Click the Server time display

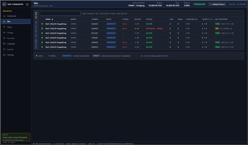click(x=237, y=4)
